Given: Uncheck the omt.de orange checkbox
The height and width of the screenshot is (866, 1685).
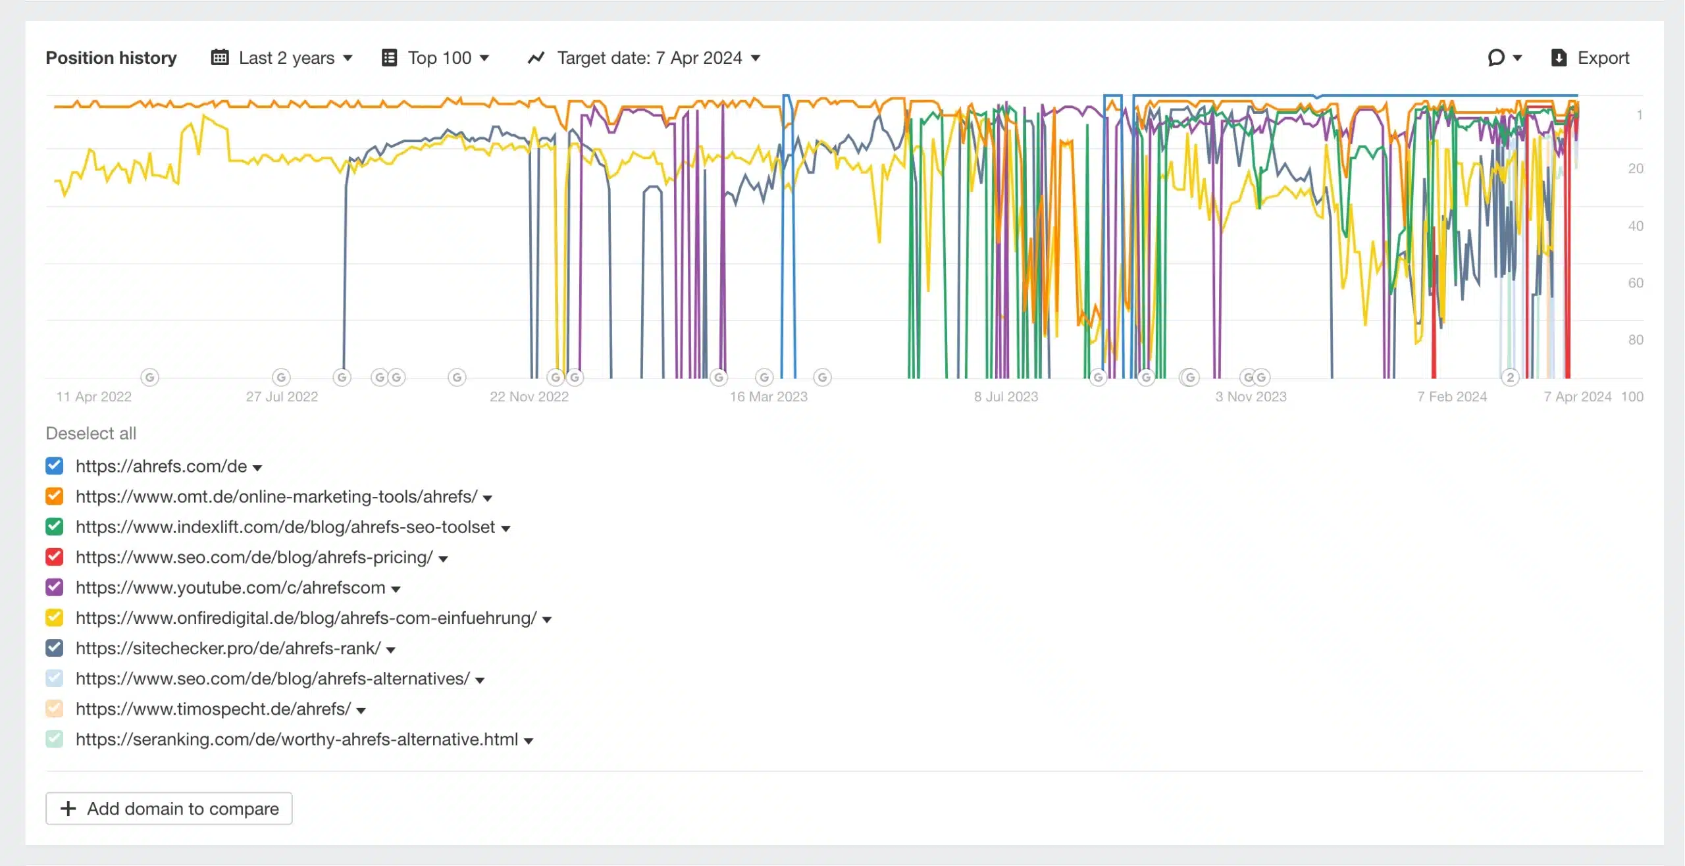Looking at the screenshot, I should tap(55, 496).
